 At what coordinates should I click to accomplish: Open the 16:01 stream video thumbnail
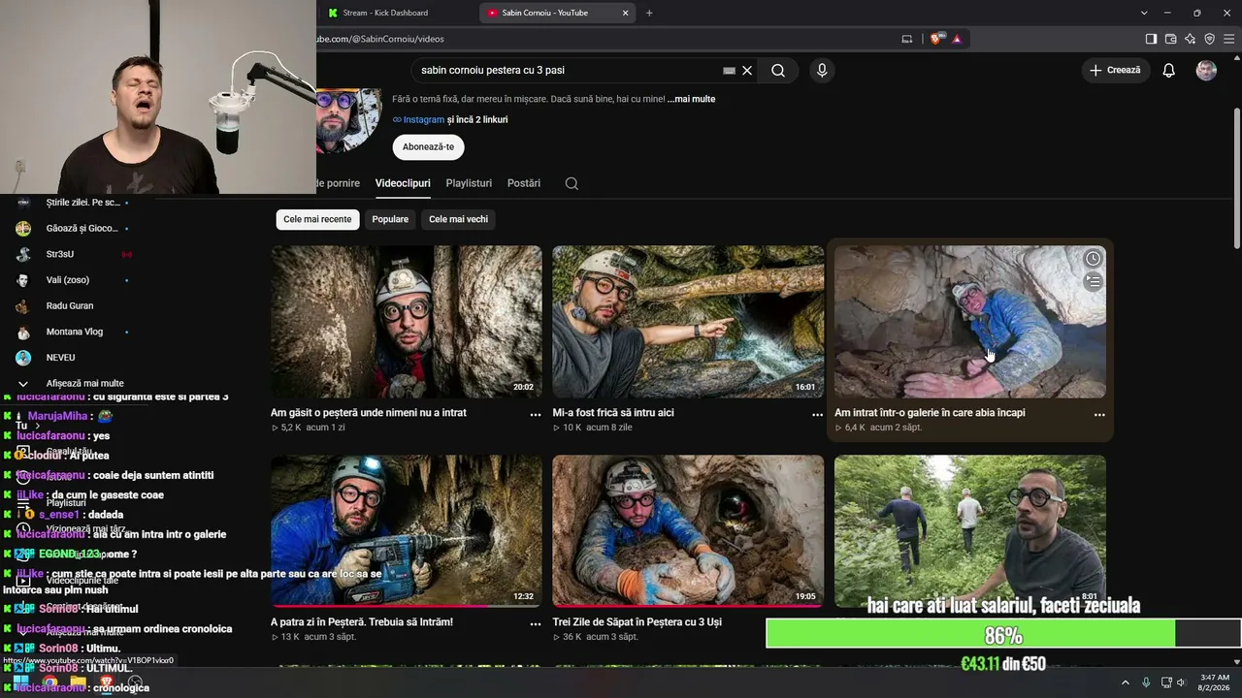tap(688, 322)
